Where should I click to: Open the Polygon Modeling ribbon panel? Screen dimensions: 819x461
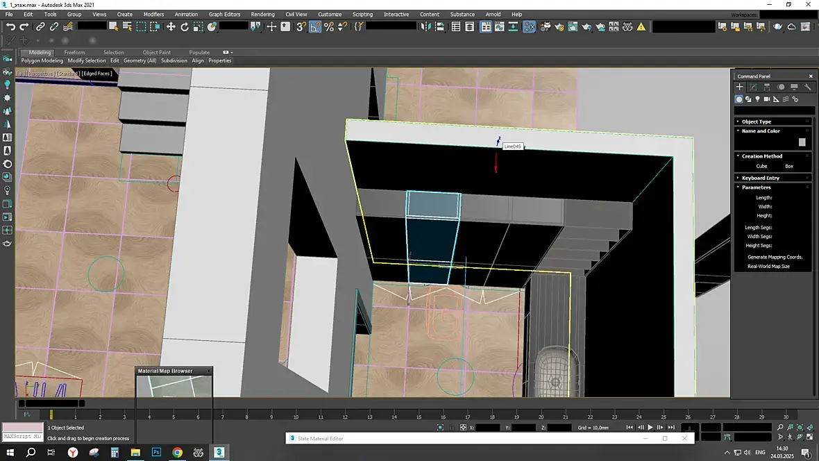(x=42, y=60)
